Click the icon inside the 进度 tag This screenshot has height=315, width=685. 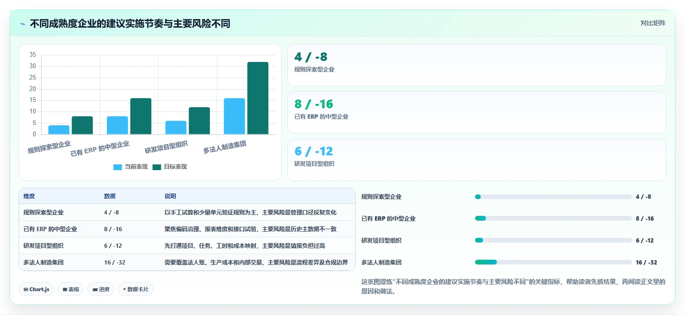coord(95,289)
